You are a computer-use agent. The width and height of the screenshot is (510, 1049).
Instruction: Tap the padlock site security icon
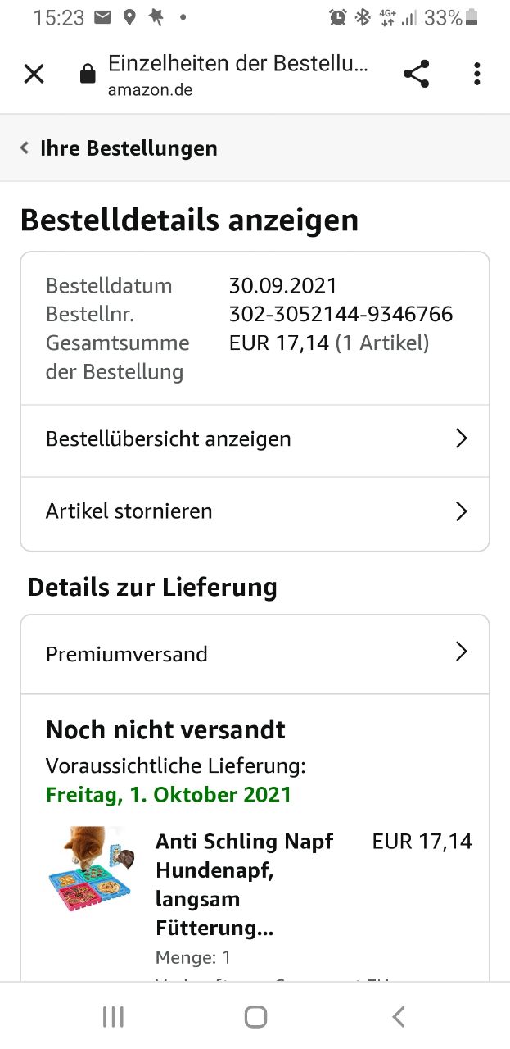click(87, 75)
